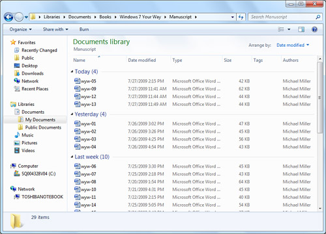Screen dimensions: 326x234
Task: Click the Forward navigation arrow
Action: pos(19,17)
